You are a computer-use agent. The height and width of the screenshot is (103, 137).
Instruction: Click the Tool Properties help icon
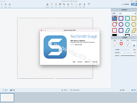[136, 38]
